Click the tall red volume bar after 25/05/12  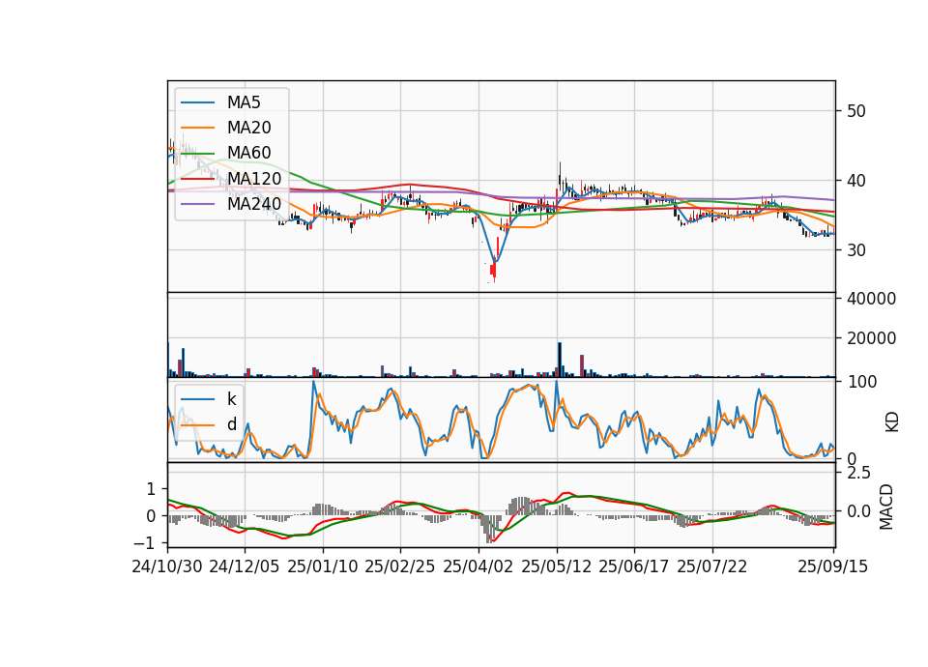pos(582,366)
